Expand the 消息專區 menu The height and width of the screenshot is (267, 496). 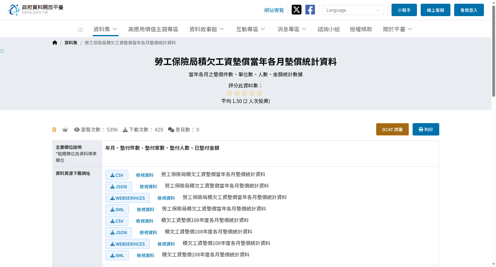[292, 29]
